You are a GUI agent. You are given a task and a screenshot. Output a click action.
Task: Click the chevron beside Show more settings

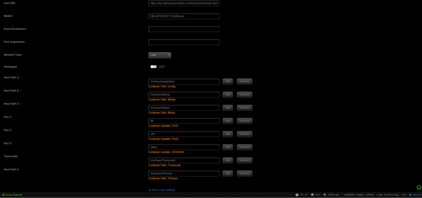(x=150, y=190)
